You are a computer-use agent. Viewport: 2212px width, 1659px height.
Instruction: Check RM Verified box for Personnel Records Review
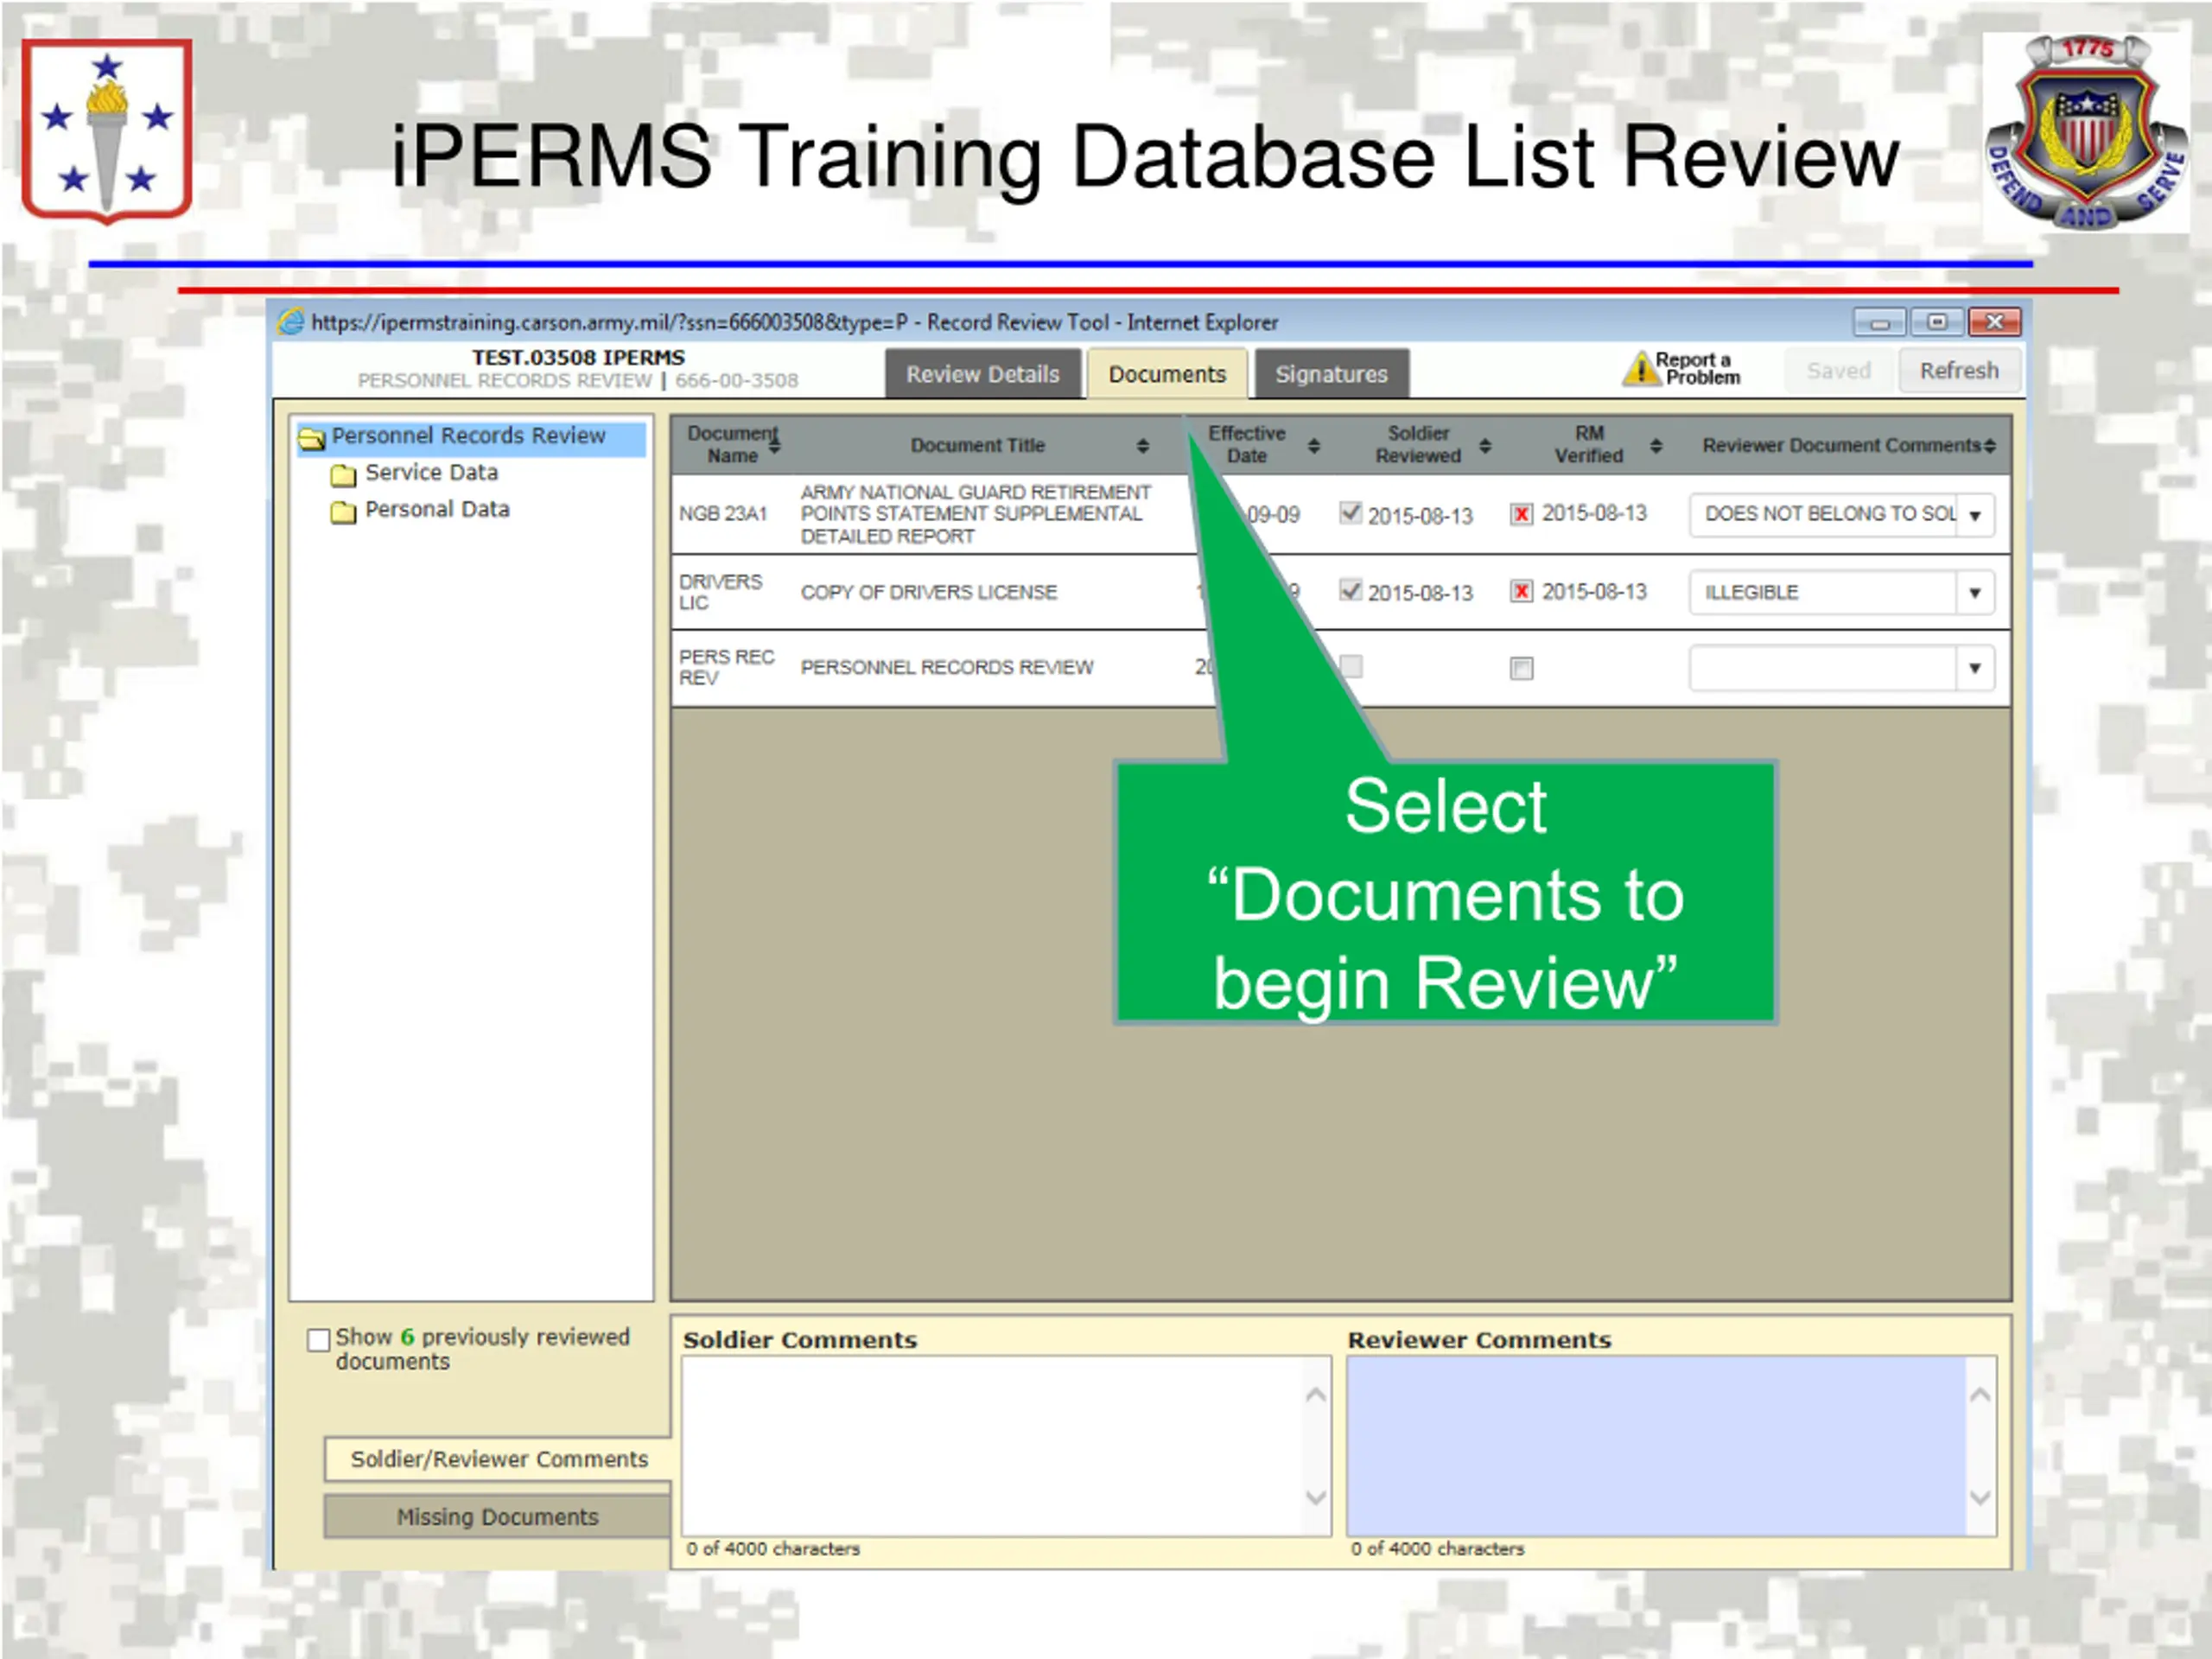pyautogui.click(x=1521, y=668)
